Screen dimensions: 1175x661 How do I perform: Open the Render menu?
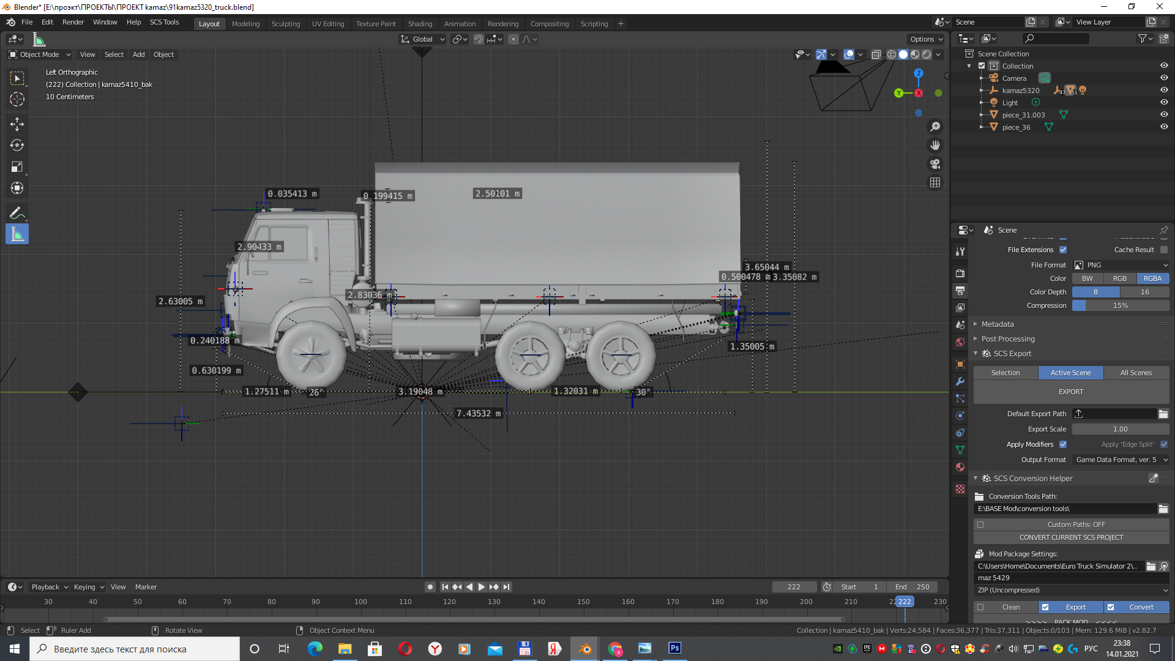pos(73,22)
